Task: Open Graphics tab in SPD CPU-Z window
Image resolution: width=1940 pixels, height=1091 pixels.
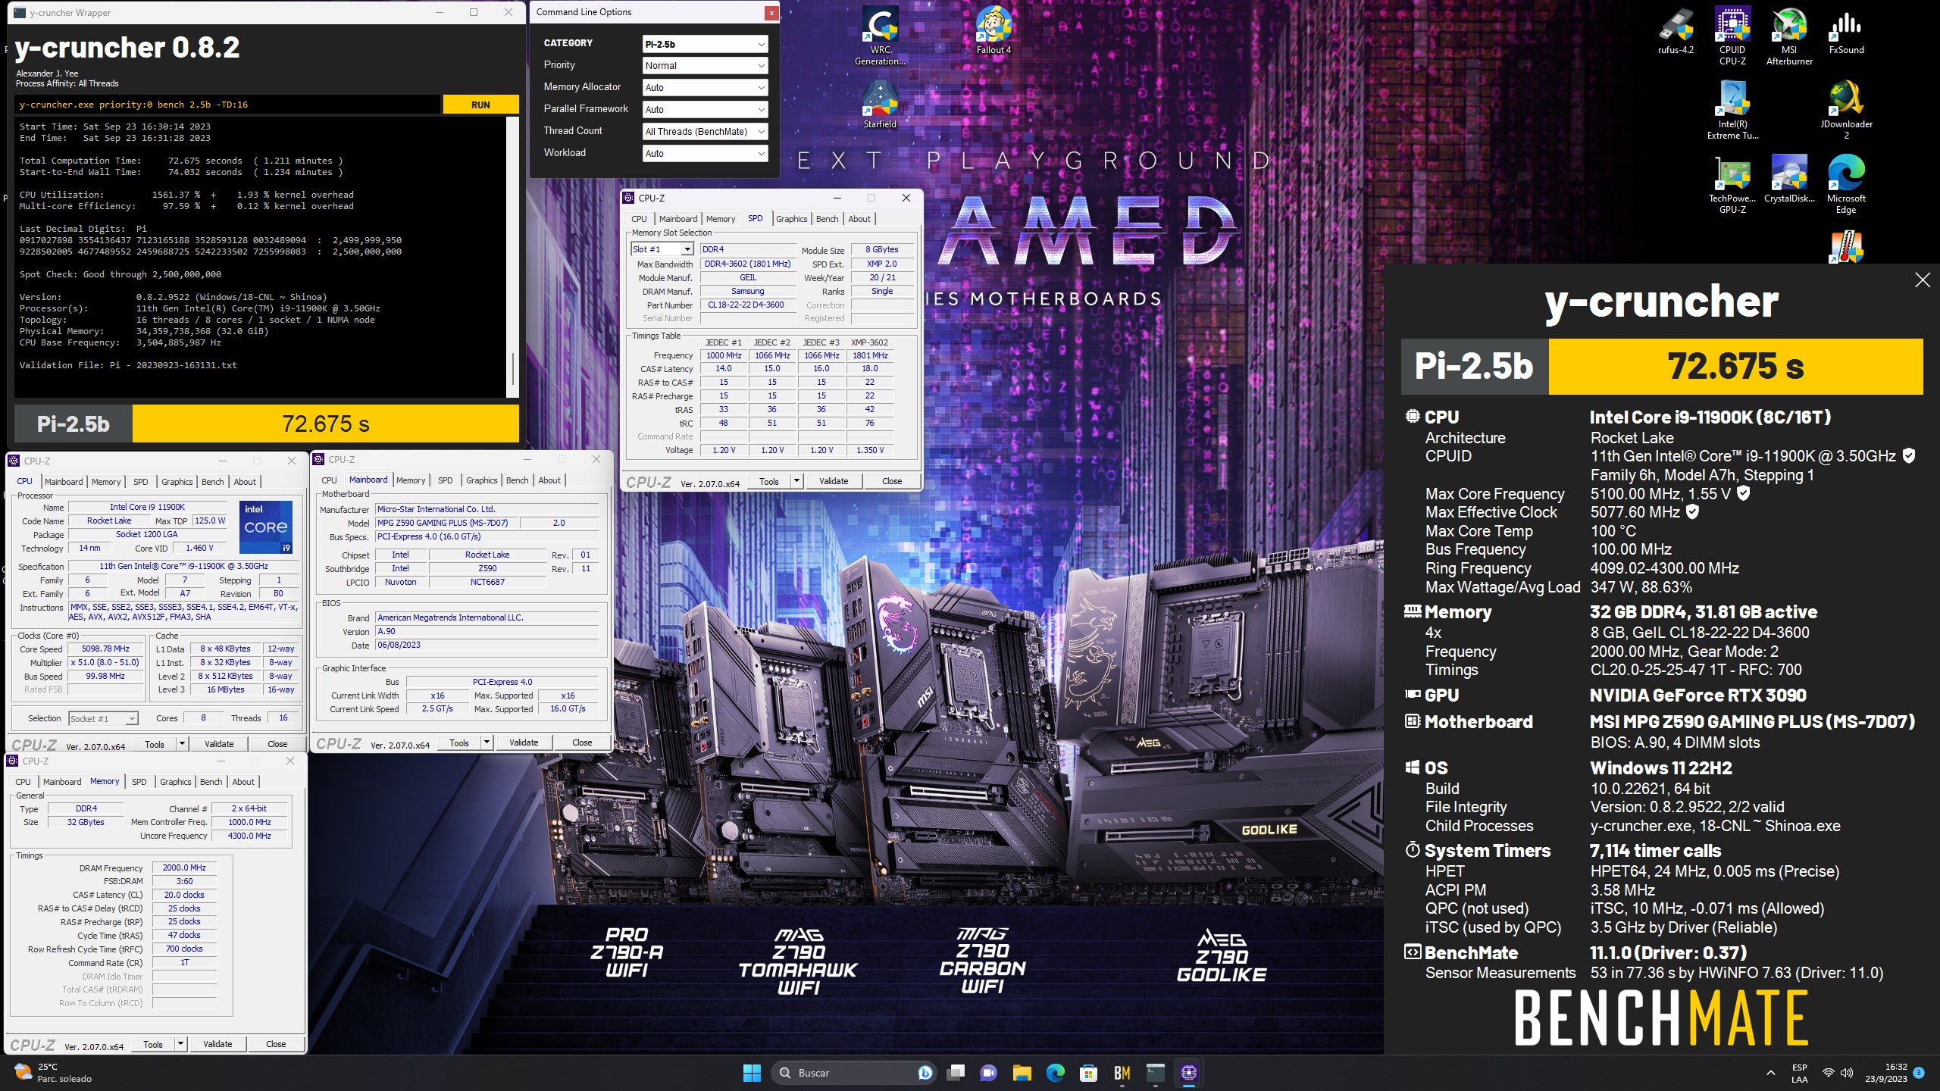Action: [x=792, y=219]
